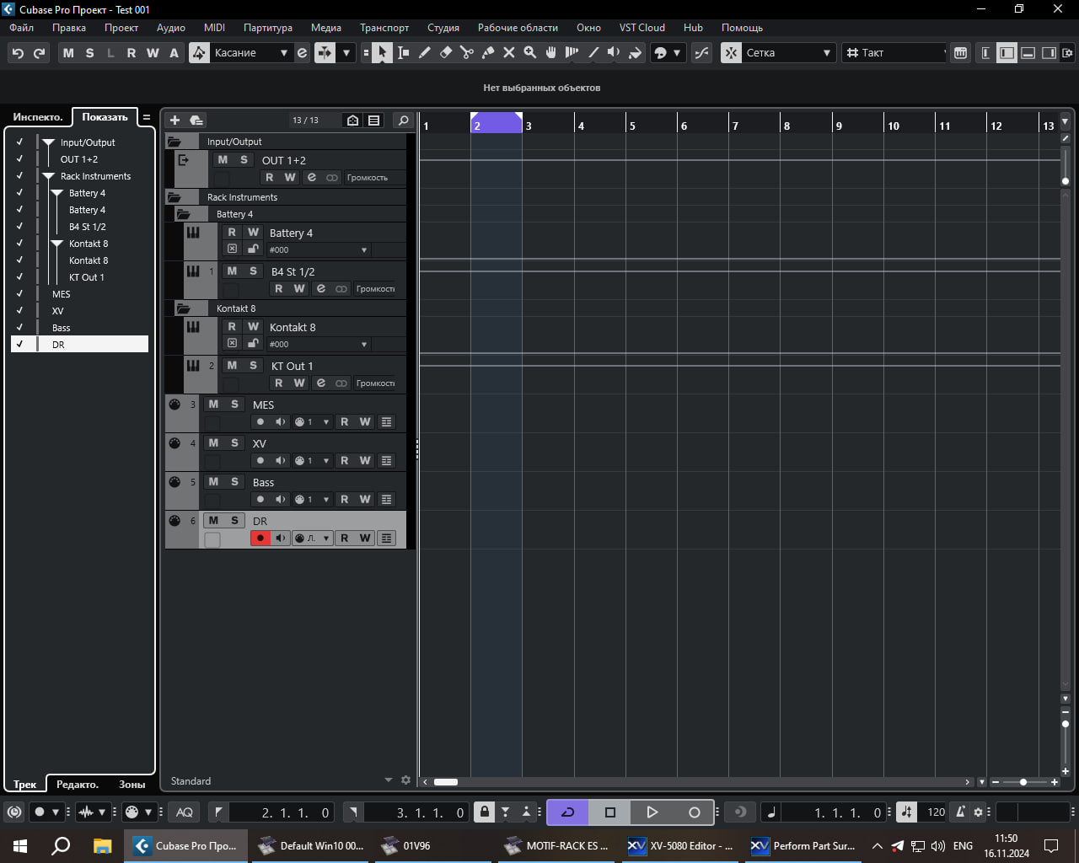Screen dimensions: 1079x863
Task: Click Edit Instrument icon on Battery 4 track
Action: click(x=232, y=249)
